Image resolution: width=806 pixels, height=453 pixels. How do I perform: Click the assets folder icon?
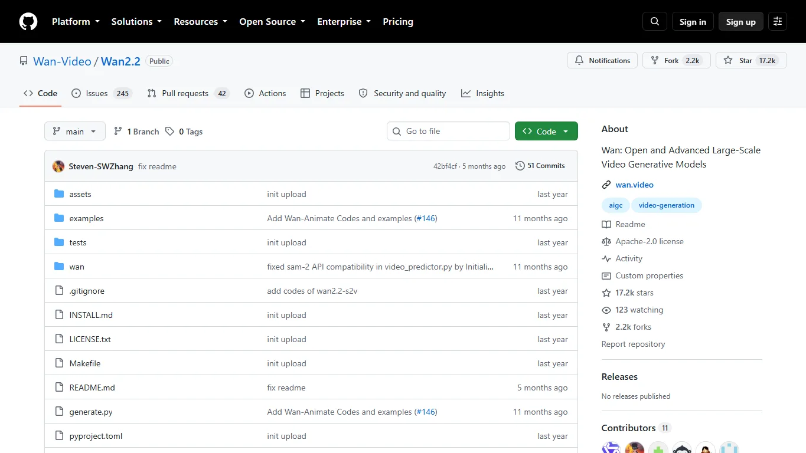click(59, 194)
